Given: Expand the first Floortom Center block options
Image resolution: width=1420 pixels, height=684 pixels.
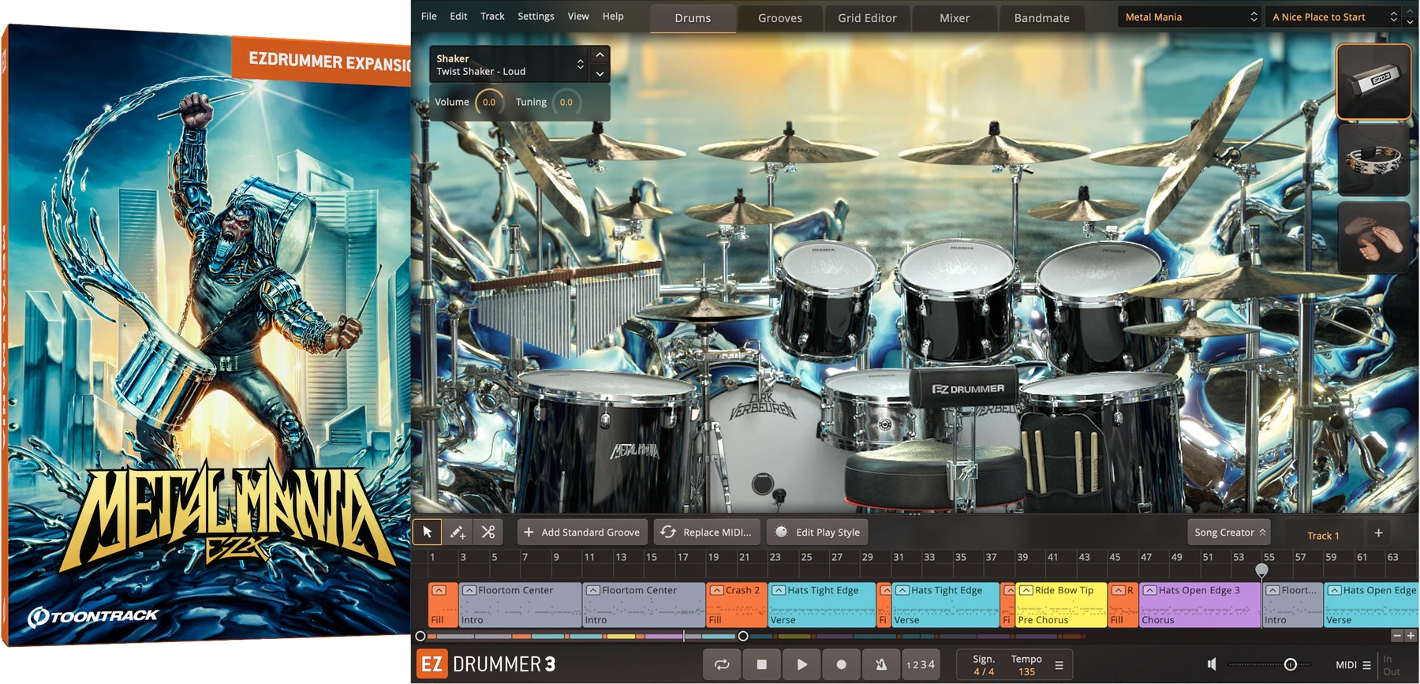Looking at the screenshot, I should 469,590.
